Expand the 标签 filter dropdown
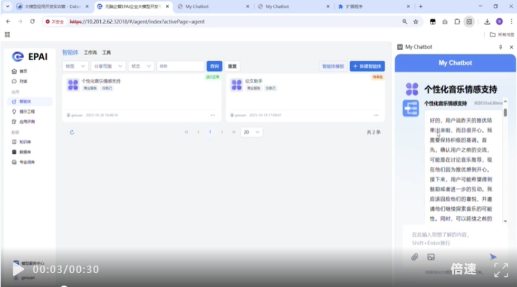The width and height of the screenshot is (517, 287). [75, 66]
